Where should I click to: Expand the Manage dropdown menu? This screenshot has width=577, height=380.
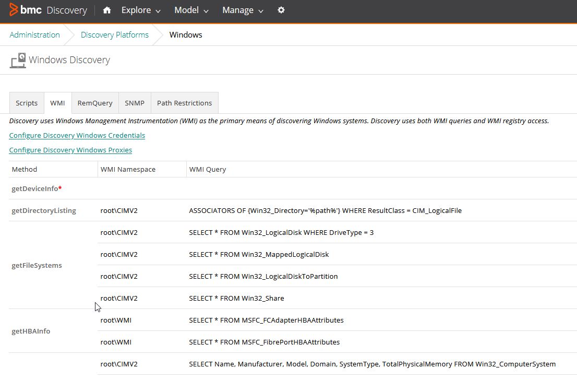242,10
